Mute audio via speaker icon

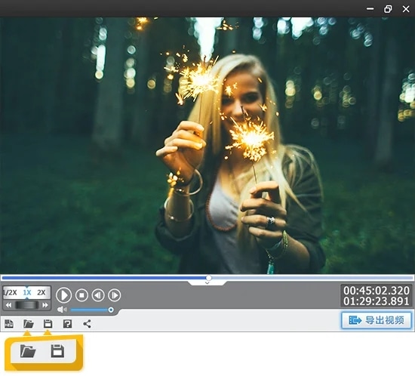pos(62,310)
